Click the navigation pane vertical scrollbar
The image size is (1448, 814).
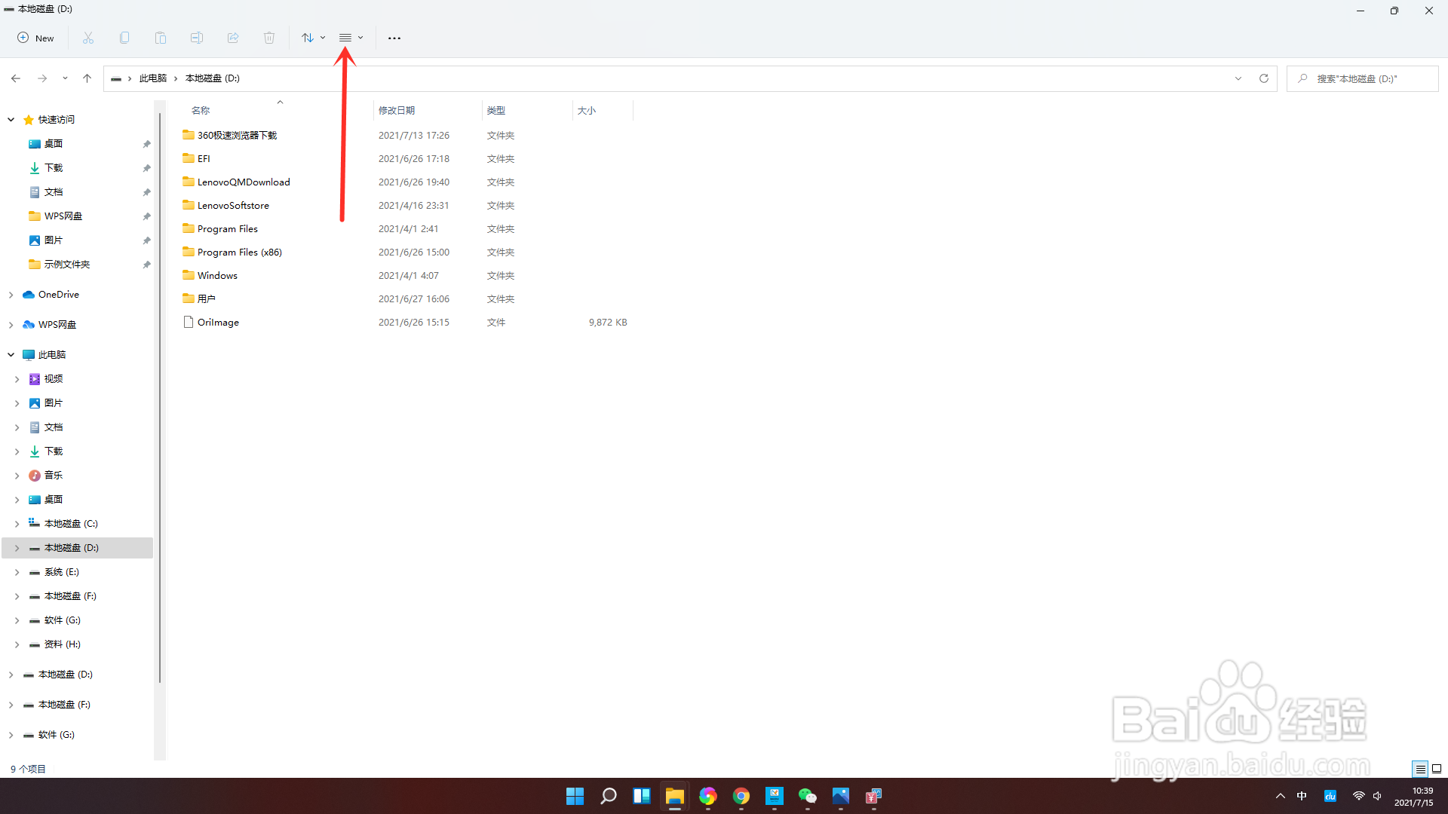click(160, 399)
